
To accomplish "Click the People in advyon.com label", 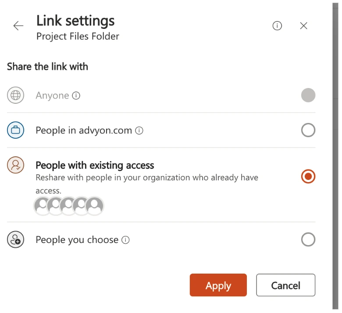I will tap(84, 130).
